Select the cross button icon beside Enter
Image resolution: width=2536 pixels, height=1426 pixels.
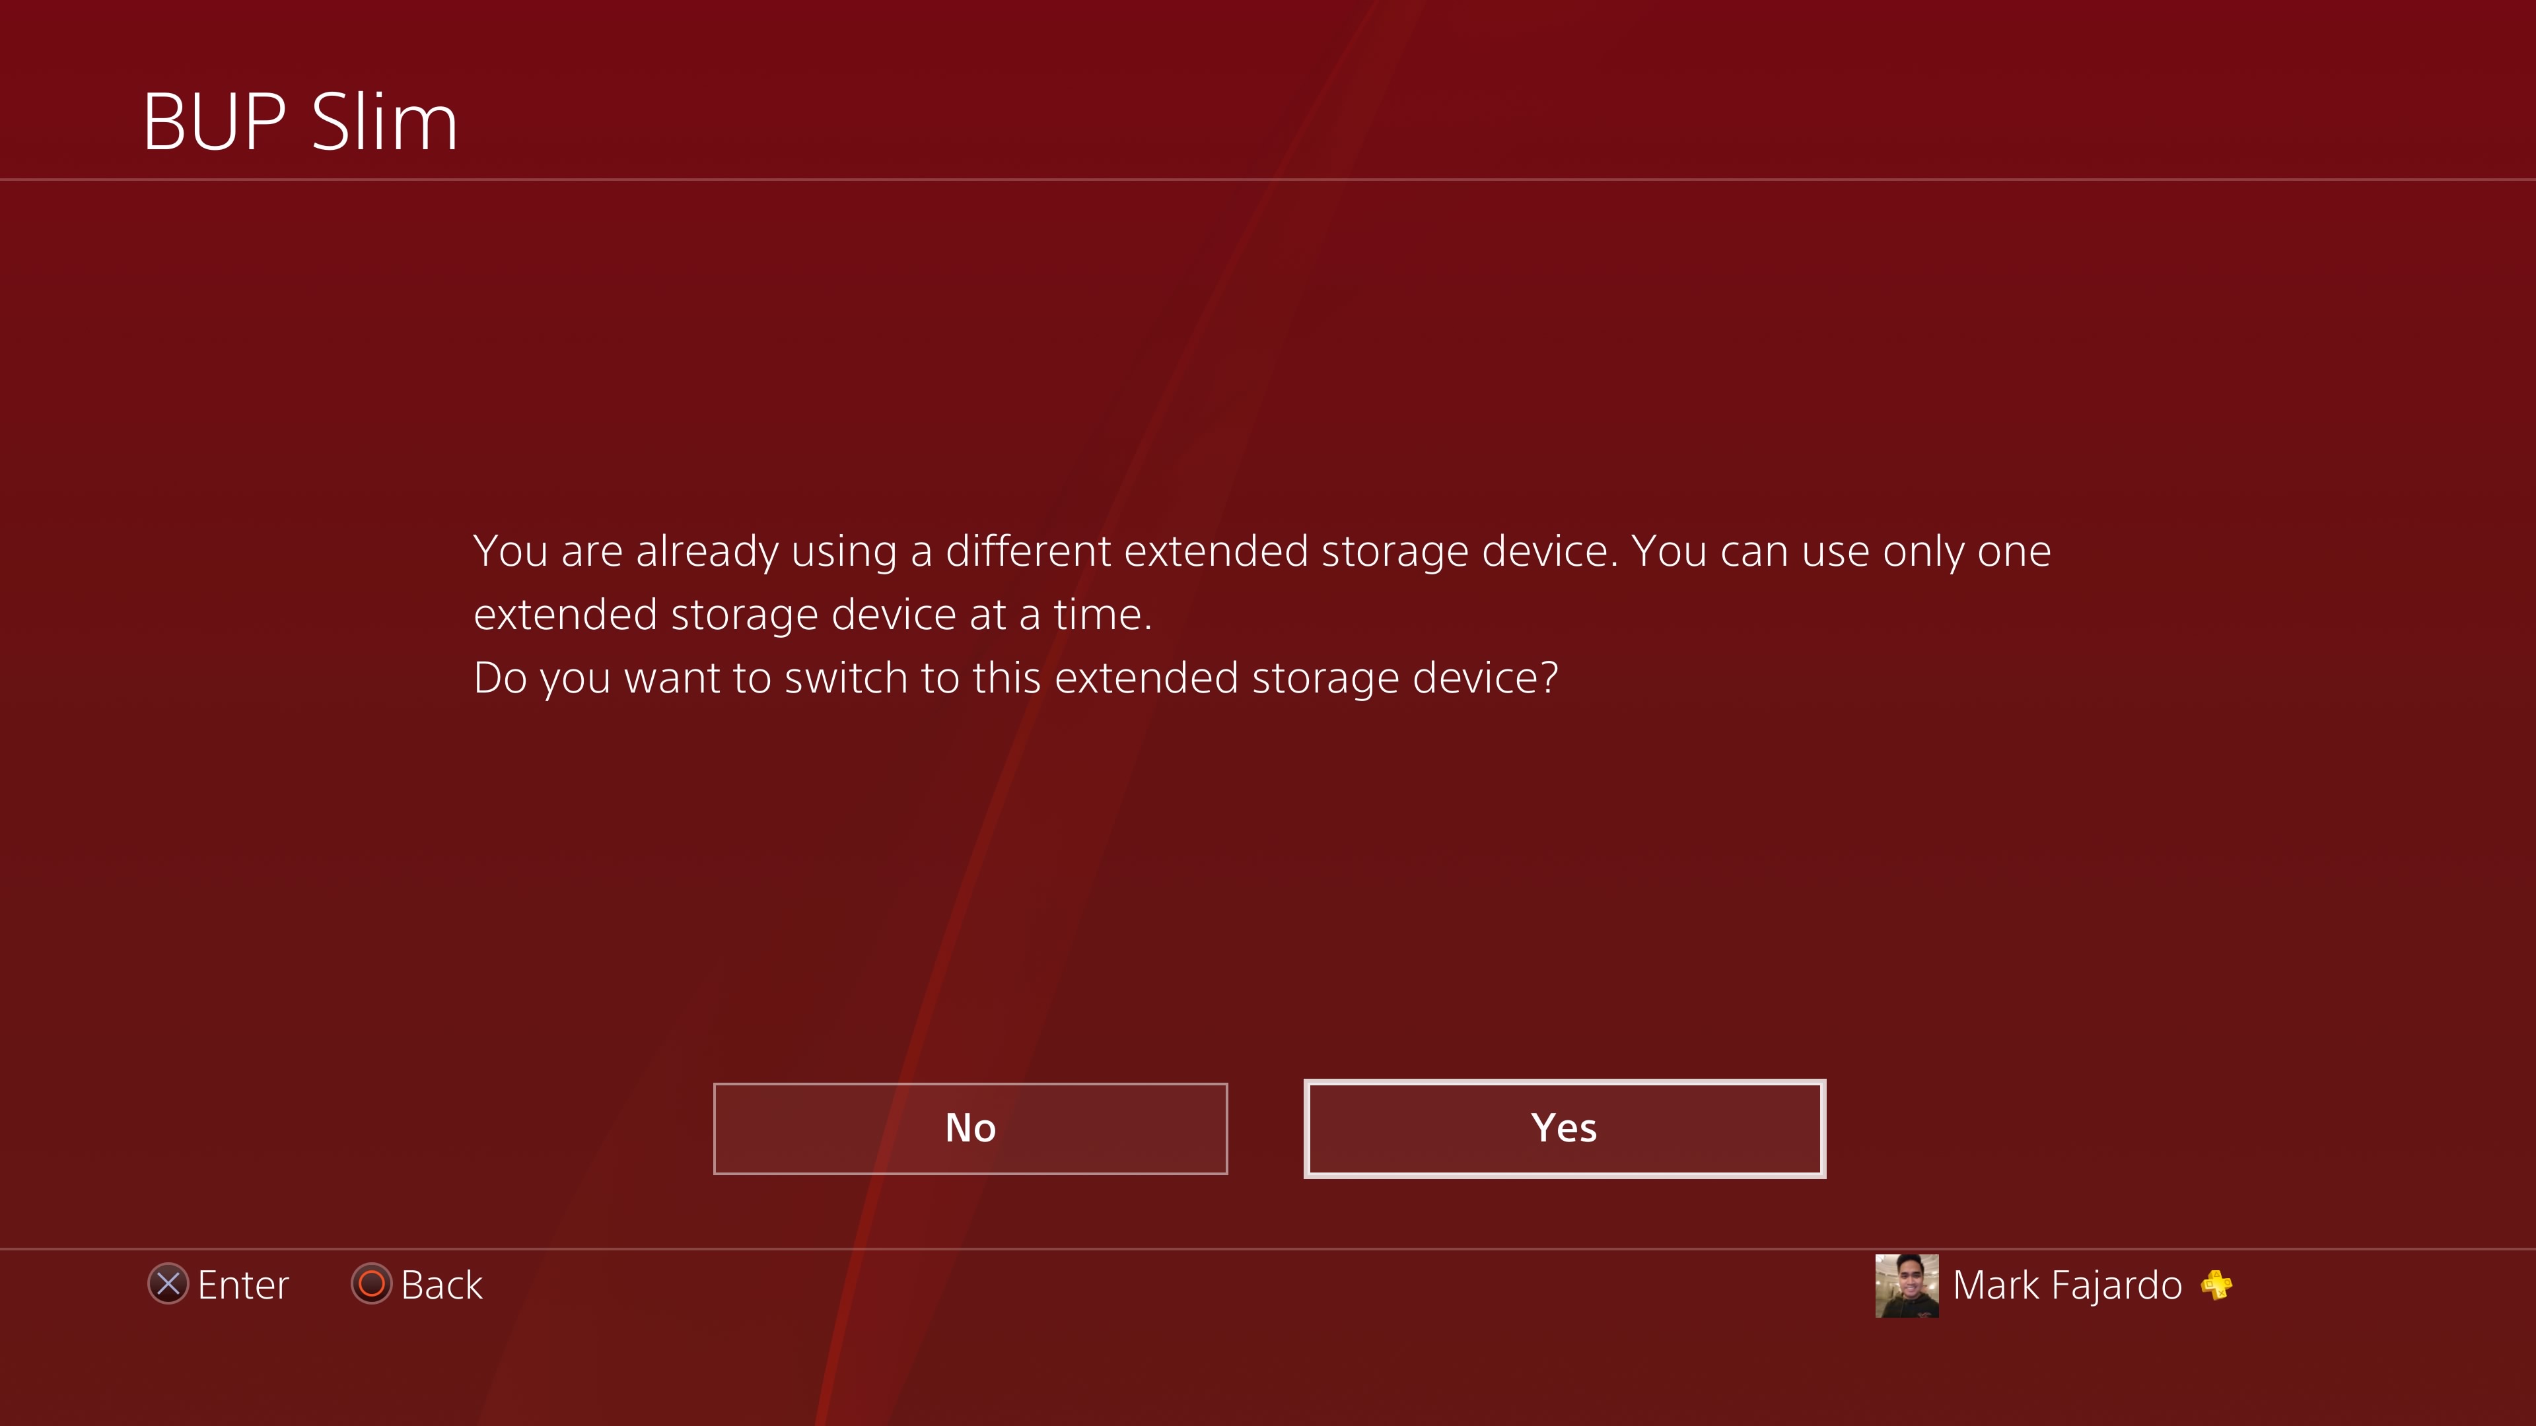[168, 1283]
